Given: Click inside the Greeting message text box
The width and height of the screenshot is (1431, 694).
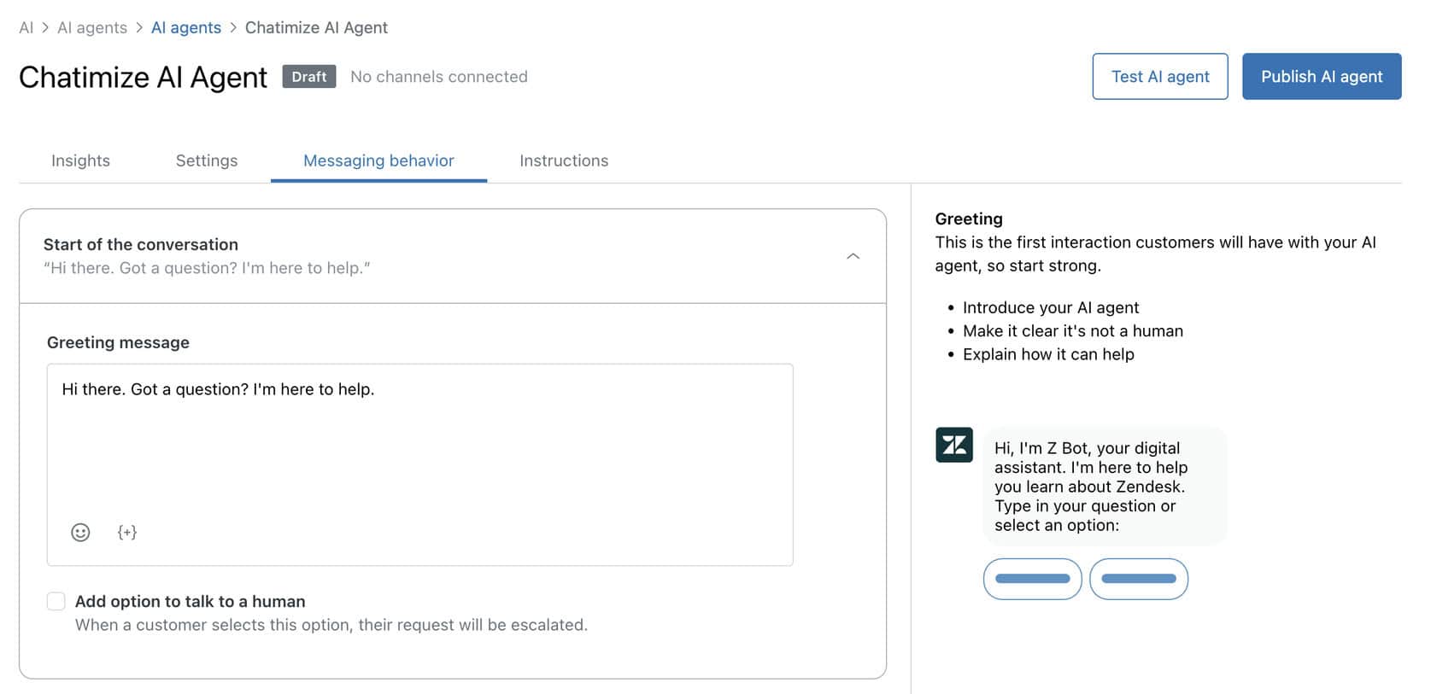Looking at the screenshot, I should (x=419, y=444).
